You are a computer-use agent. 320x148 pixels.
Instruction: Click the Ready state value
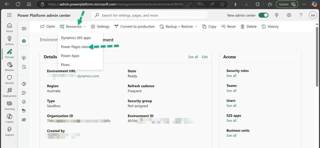133,76
